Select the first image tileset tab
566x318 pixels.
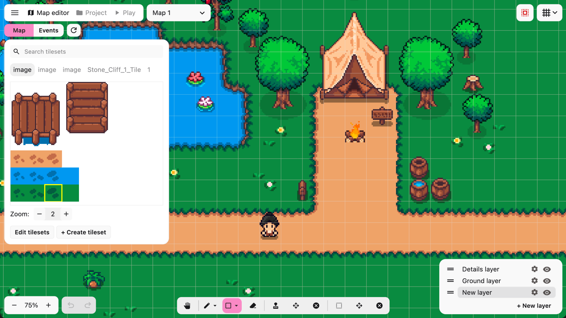tap(22, 70)
